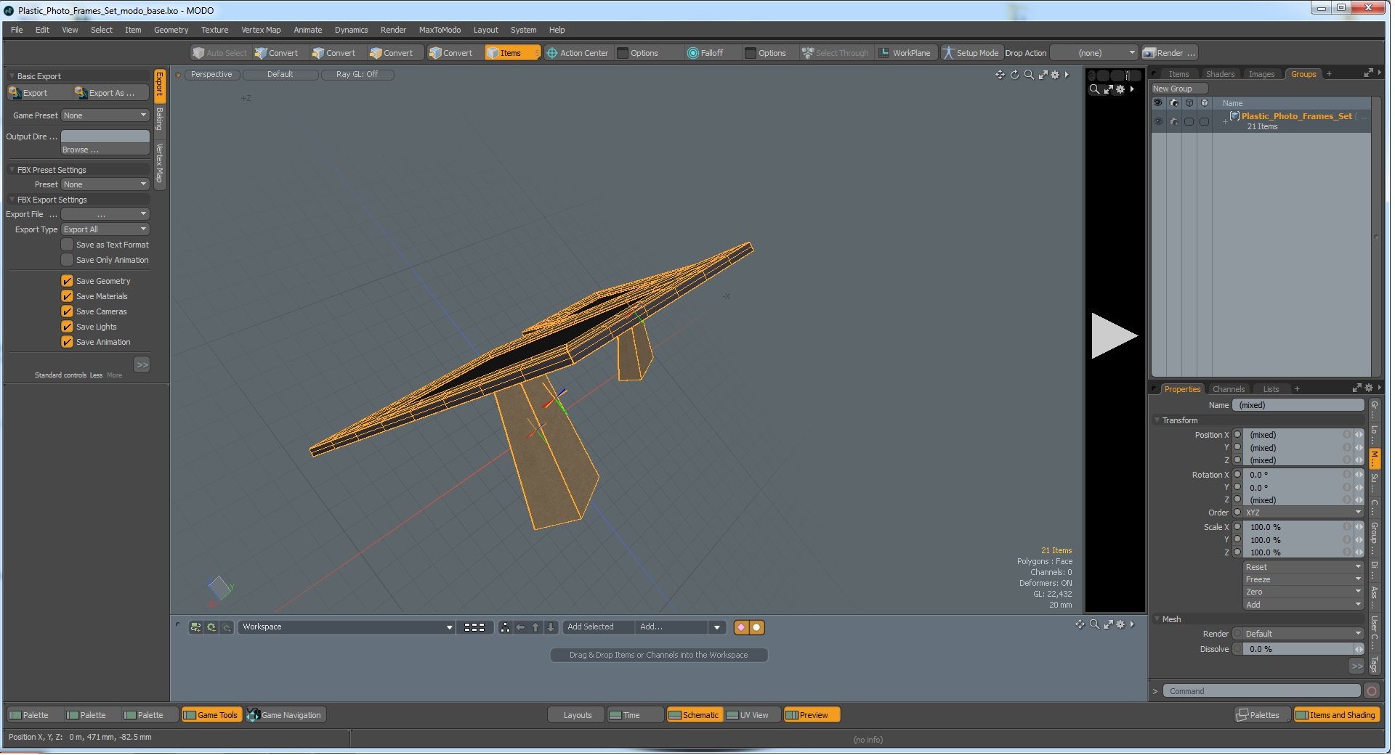The image size is (1395, 755).
Task: Collapse the Transform section
Action: 1157,420
